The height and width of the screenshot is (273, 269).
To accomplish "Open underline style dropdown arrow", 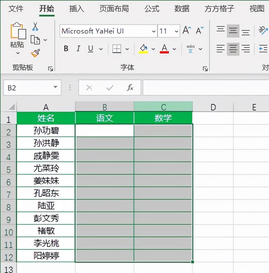I will point(101,49).
